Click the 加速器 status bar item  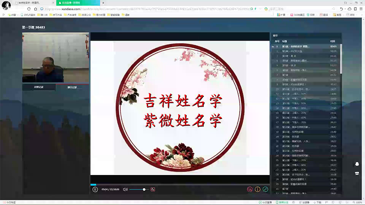tap(304, 202)
